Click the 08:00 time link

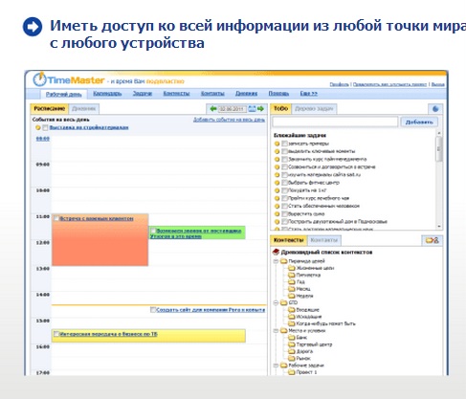coord(43,139)
